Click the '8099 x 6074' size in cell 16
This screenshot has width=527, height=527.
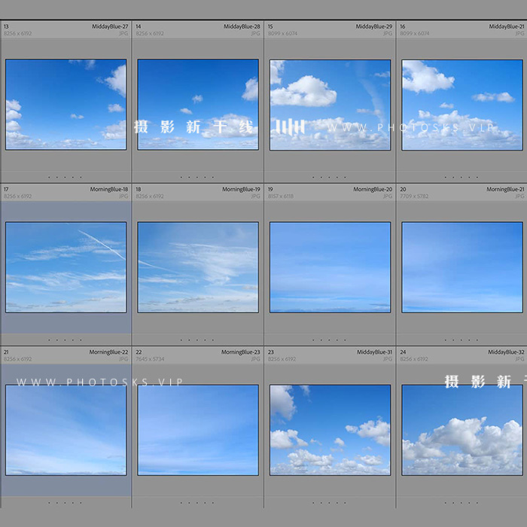415,33
